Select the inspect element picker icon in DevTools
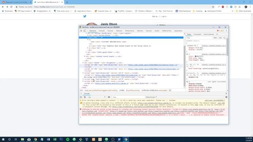This screenshot has width=253, height=142. [x=81, y=31]
